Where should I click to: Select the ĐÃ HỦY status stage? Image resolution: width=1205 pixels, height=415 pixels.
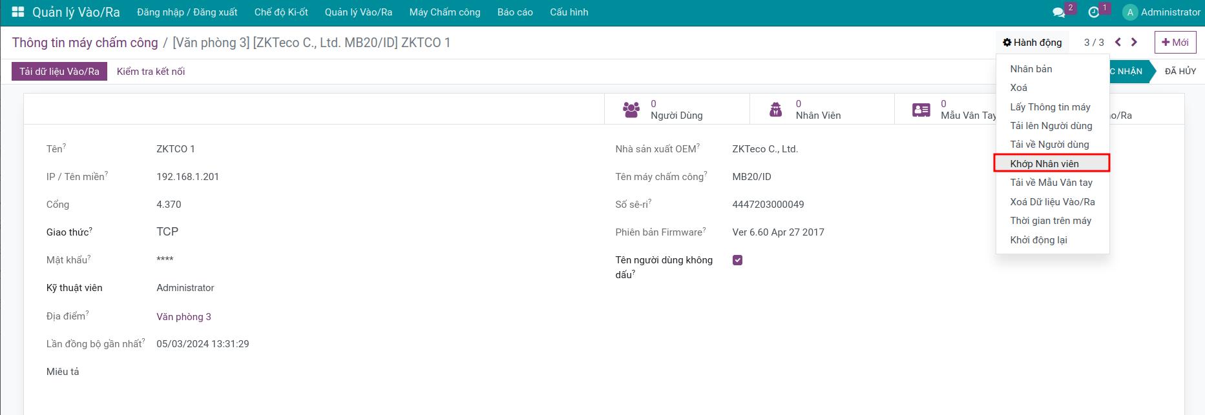point(1180,71)
